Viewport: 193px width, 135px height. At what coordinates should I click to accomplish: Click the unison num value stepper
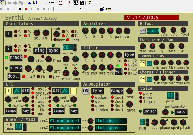pyautogui.click(x=147, y=122)
